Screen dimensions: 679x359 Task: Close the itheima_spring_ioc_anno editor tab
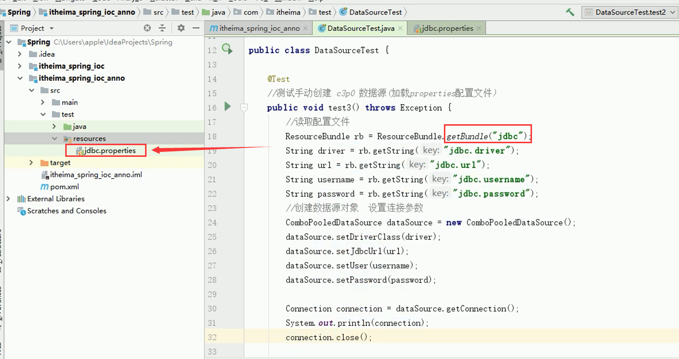click(306, 28)
